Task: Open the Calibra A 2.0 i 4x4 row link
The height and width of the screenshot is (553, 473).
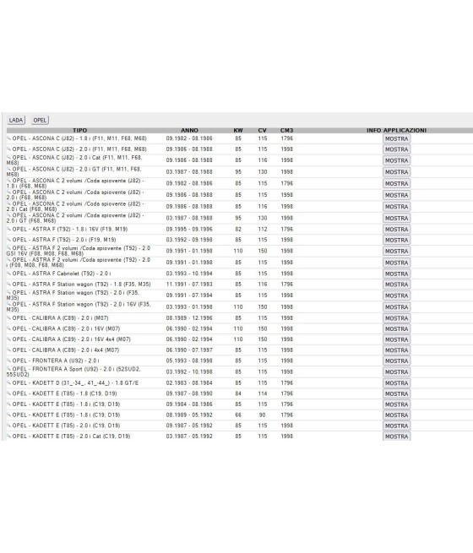Action: click(x=66, y=350)
